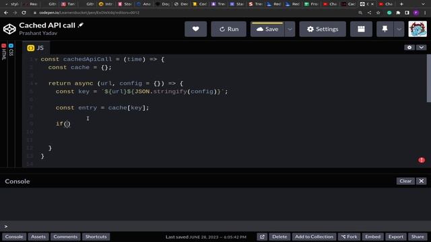Toggle the browser side panel icon
Viewport: 431px width, 242px height.
coord(407,13)
